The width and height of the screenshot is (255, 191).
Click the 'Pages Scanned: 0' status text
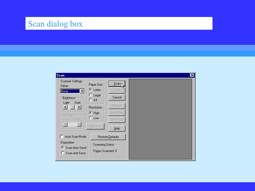(105, 151)
